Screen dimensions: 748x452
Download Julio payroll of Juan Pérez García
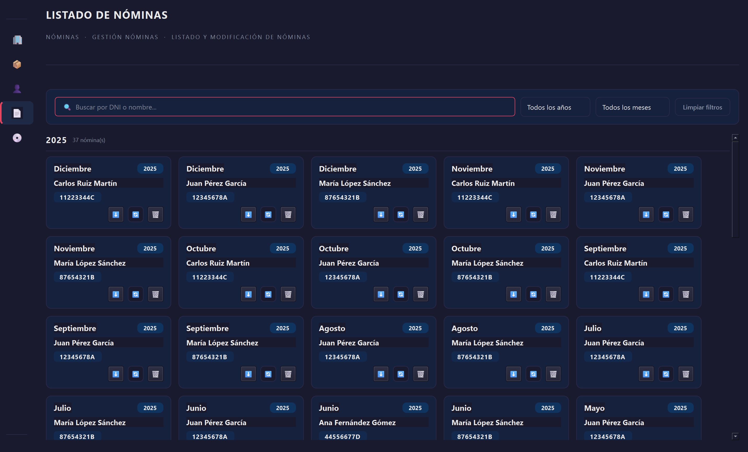pos(646,374)
